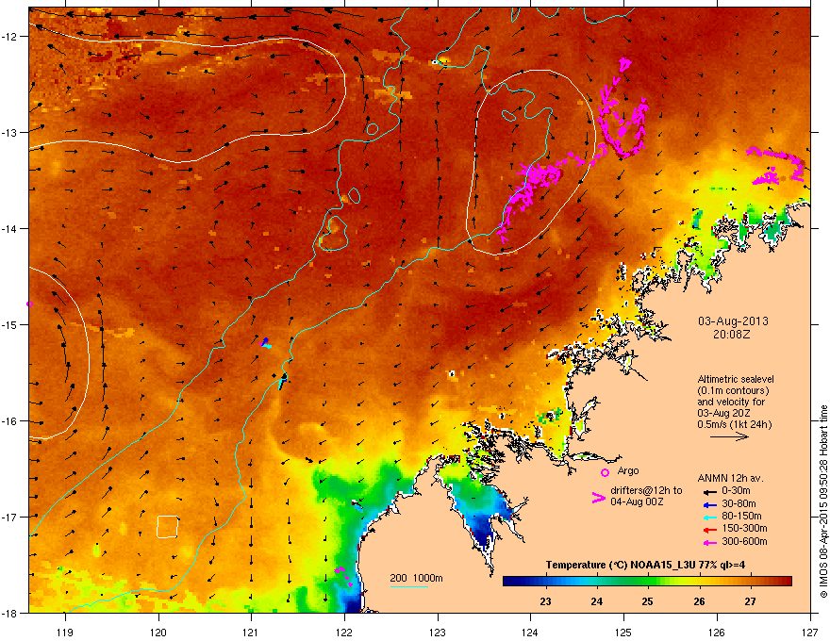Click the 0.5m/s velocity scale arrow

(x=729, y=436)
